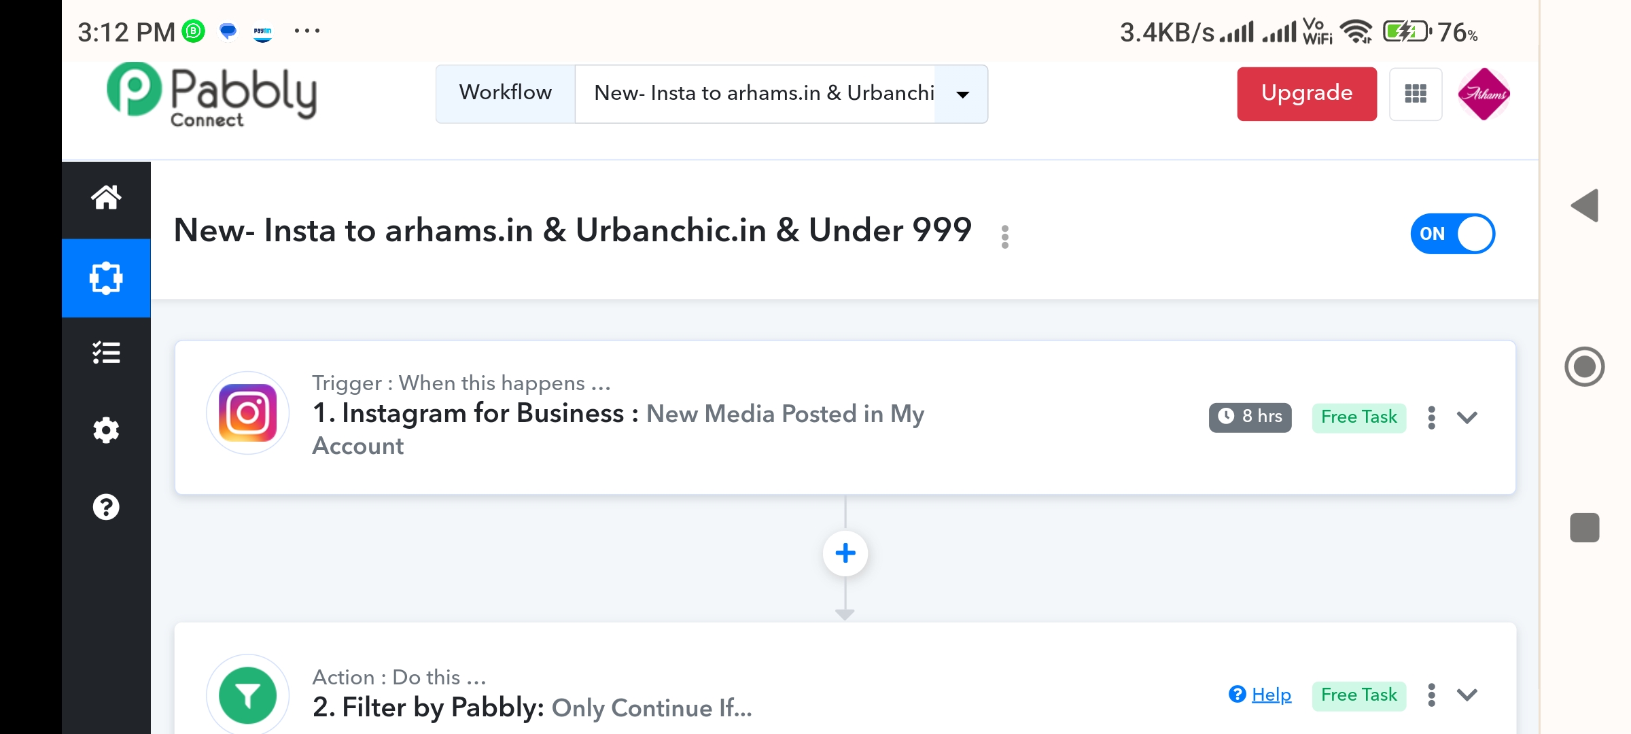Image resolution: width=1631 pixels, height=734 pixels.
Task: Tap the blue chat notification icon
Action: click(228, 31)
